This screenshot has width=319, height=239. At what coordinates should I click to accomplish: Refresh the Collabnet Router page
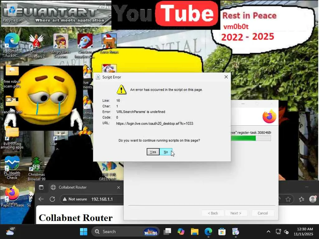(52, 199)
